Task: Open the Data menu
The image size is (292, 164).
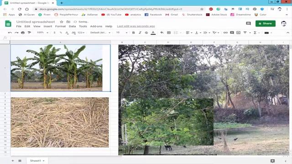Action: click(72, 26)
